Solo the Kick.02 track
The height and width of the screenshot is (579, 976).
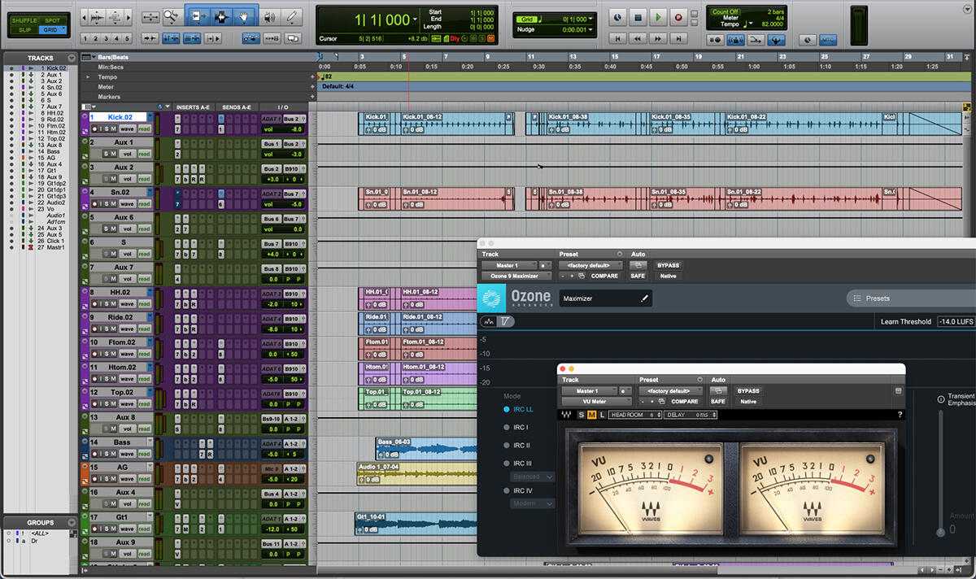pos(105,128)
